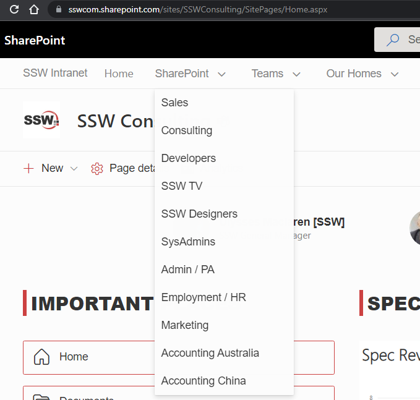
Task: Click the house icon in Home tile
Action: coord(41,357)
